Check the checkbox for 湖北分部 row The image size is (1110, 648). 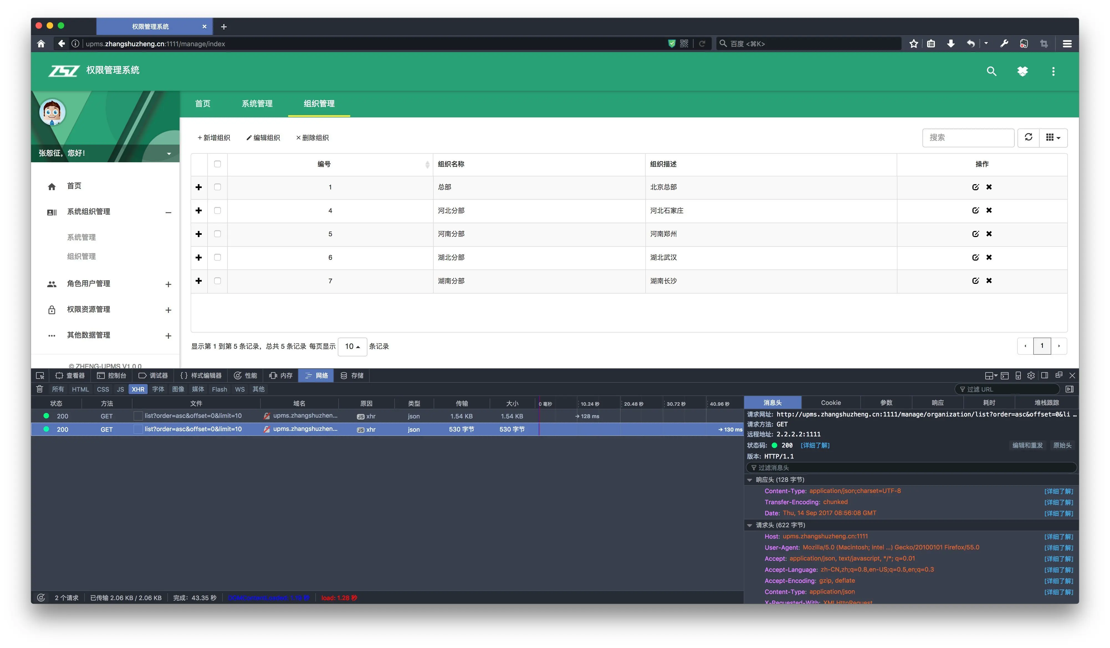click(x=217, y=258)
